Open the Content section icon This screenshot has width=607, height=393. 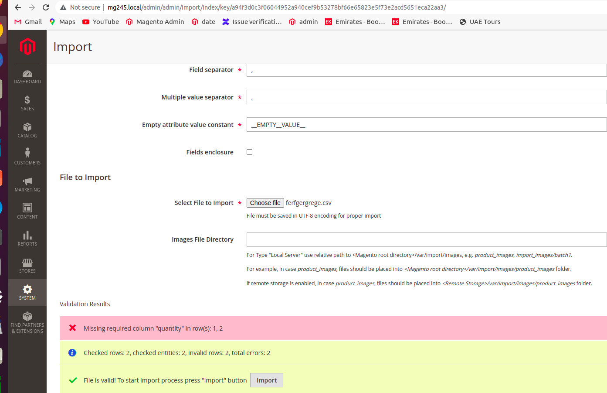27,211
